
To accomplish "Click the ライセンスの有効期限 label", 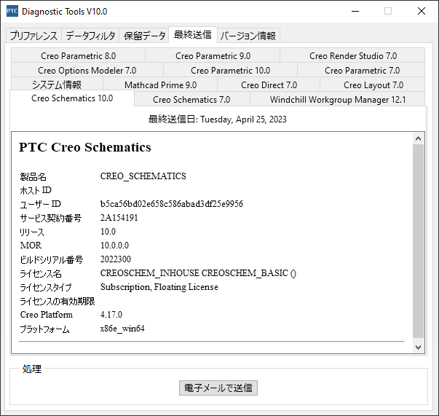I will point(58,301).
